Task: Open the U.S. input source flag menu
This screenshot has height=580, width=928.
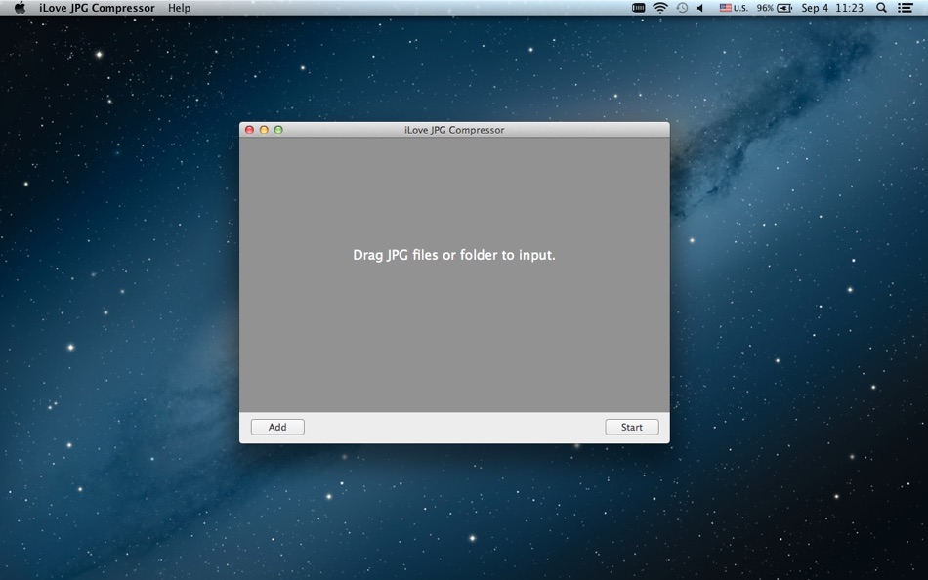Action: tap(734, 8)
